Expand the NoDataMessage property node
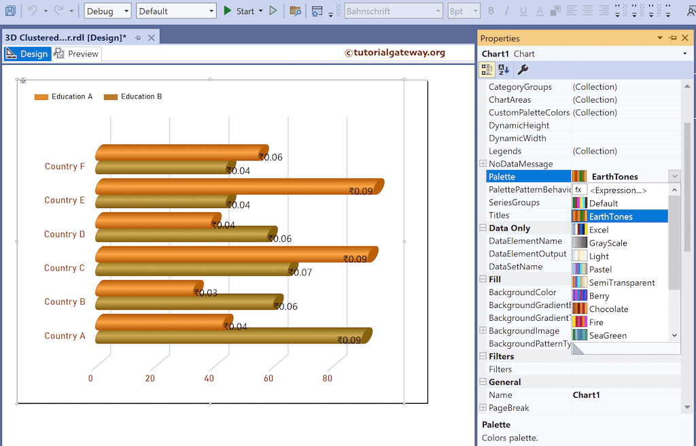The image size is (696, 446). point(483,164)
